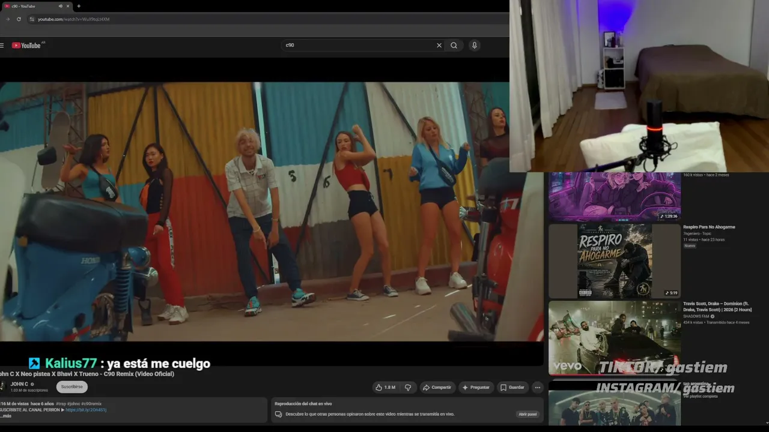Screen dimensions: 769x432
Task: Reload the page in the browser
Action: 19,19
